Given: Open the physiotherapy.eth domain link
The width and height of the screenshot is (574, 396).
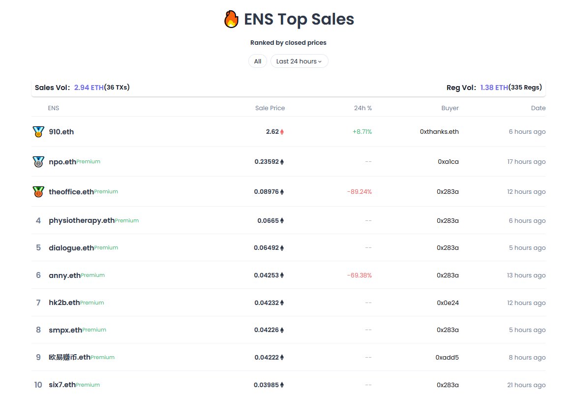Looking at the screenshot, I should 82,220.
